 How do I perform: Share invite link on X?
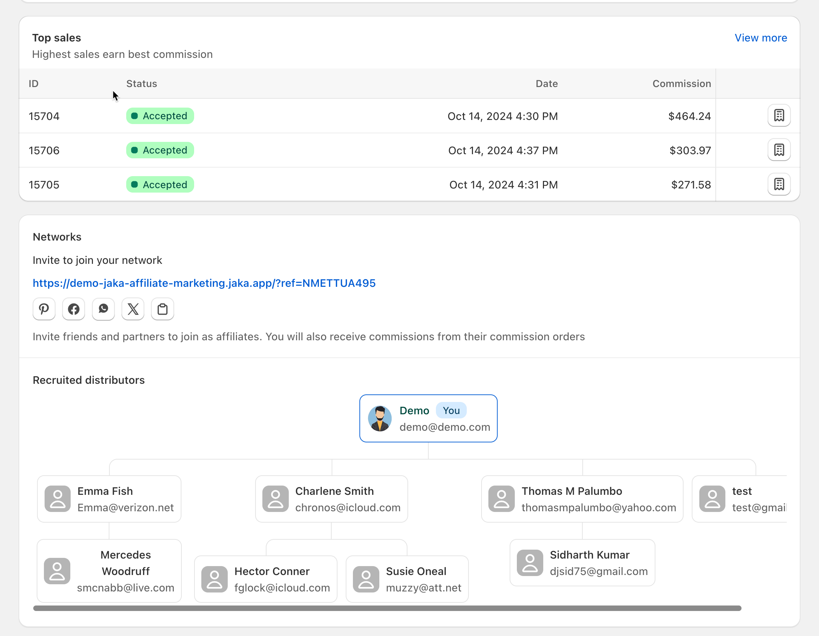click(133, 309)
